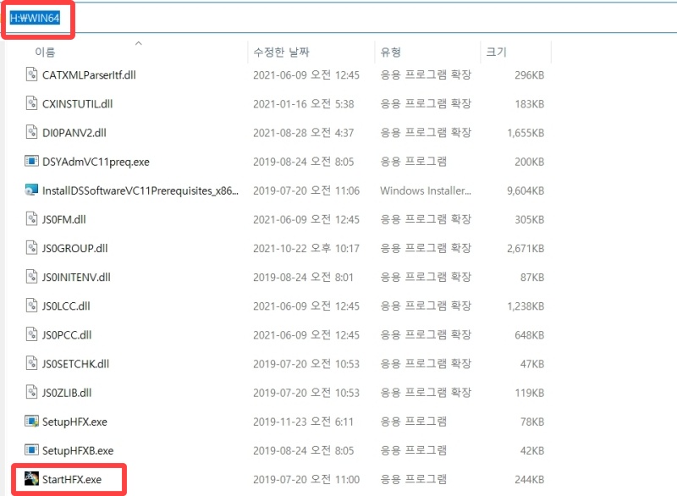Select the InstallDSSoftwareVC11Prerequisites_x86 file name
Image resolution: width=677 pixels, height=496 pixels.
pos(140,190)
